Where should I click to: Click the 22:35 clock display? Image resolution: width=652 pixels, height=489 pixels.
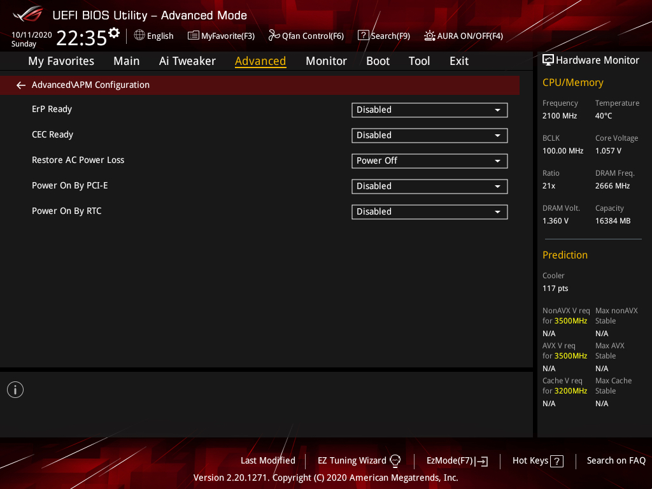tap(81, 38)
